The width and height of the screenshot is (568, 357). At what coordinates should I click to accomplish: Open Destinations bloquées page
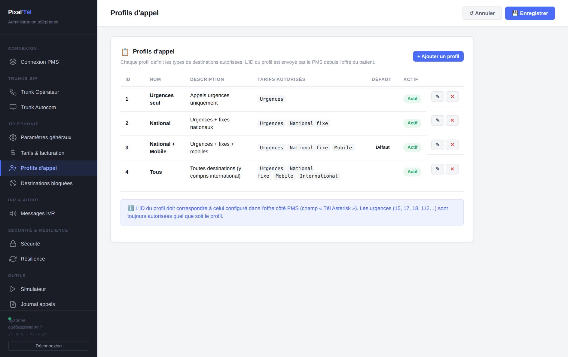[x=49, y=183]
